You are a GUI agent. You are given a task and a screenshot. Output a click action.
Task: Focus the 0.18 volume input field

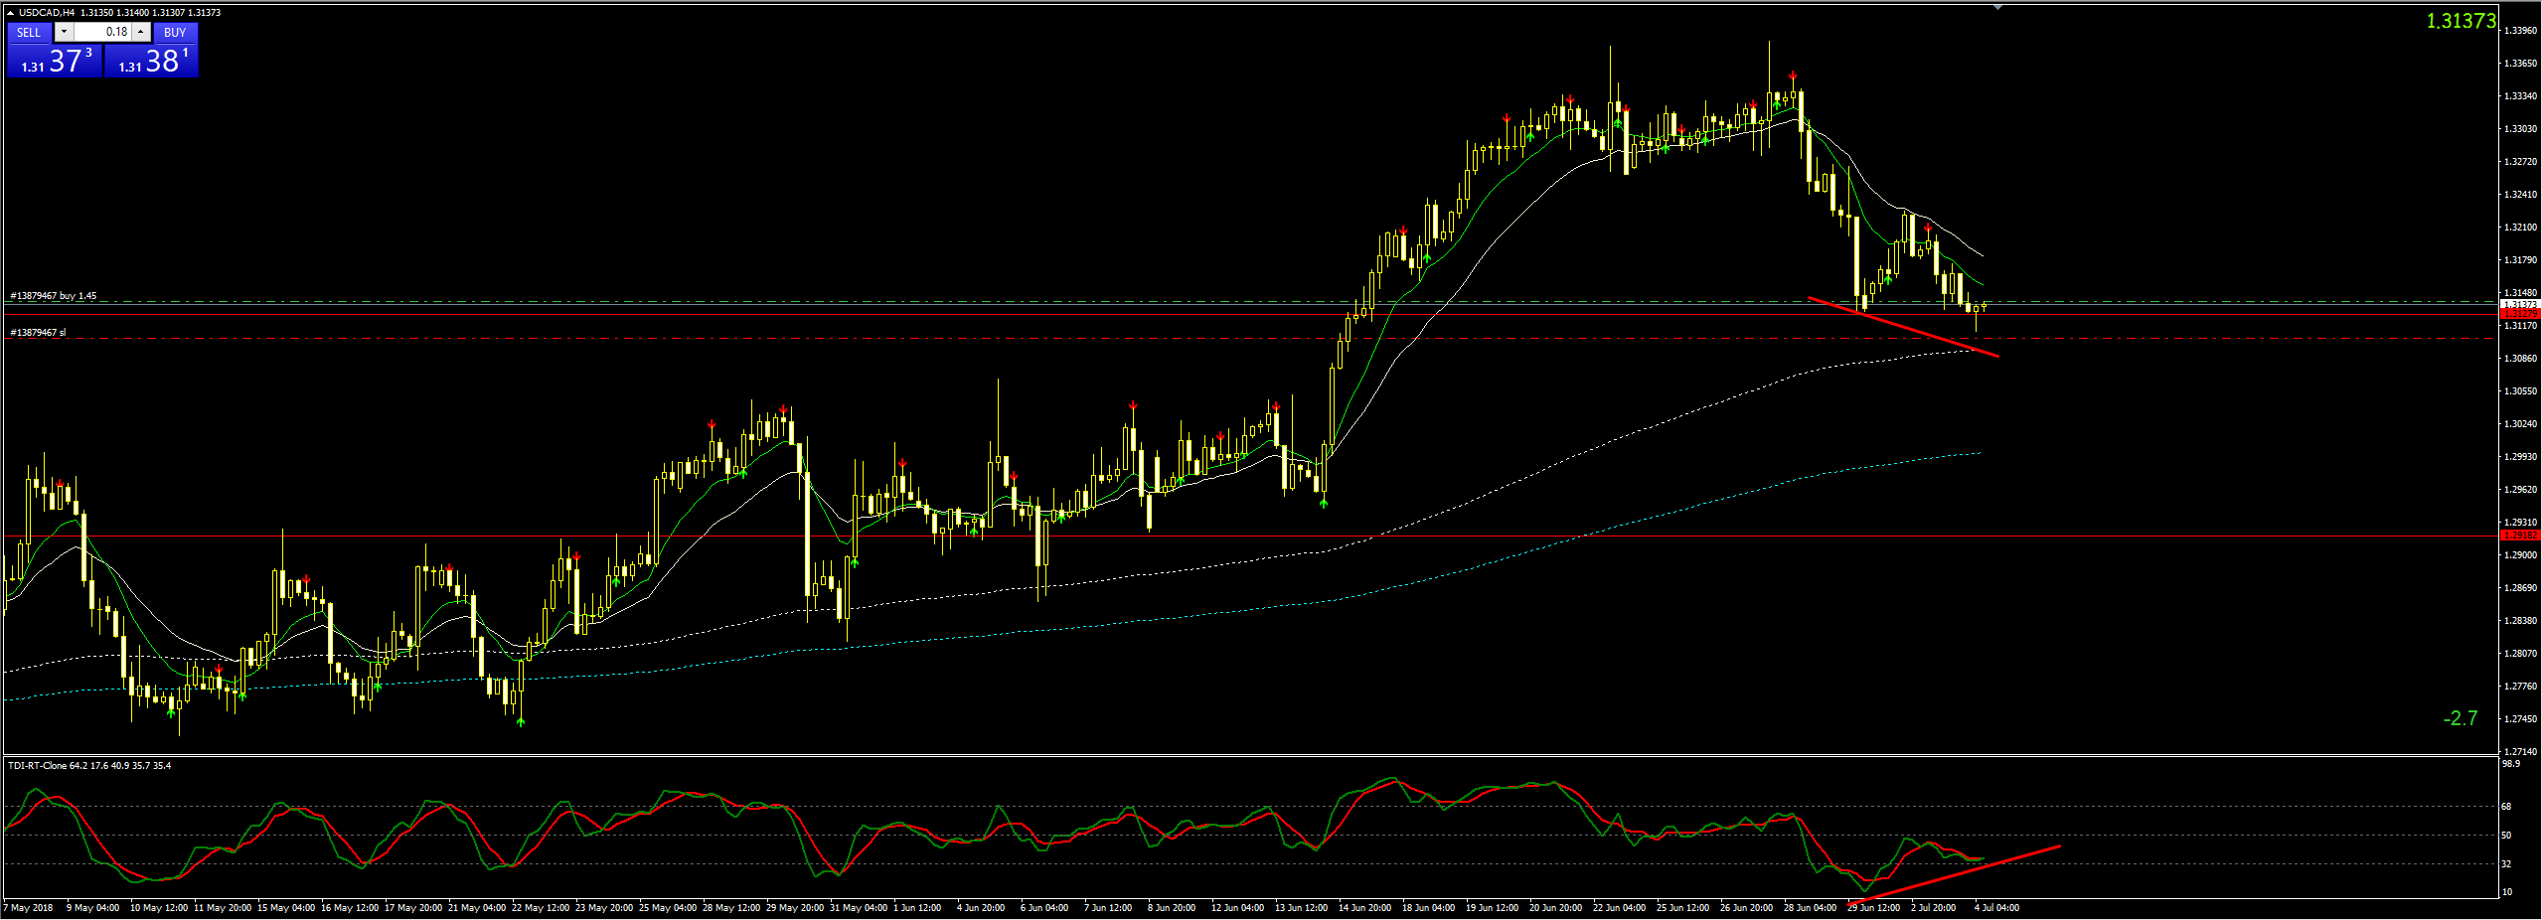click(x=102, y=33)
